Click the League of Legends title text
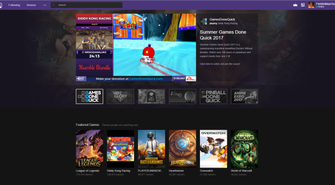335x185 pixels. pyautogui.click(x=88, y=171)
